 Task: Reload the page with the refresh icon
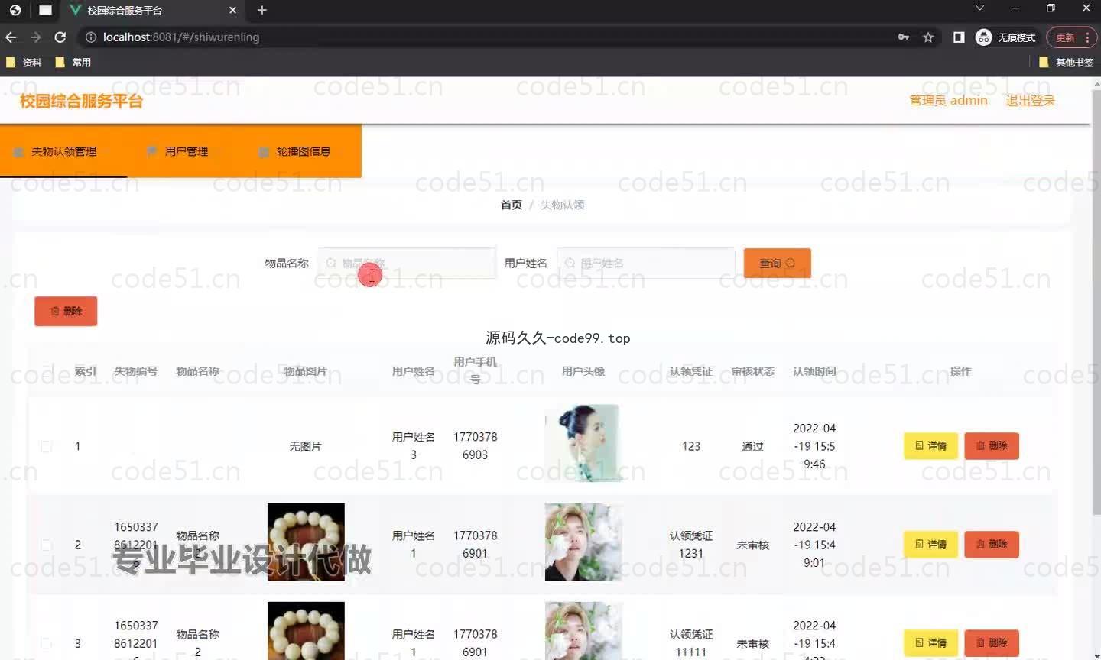(60, 37)
